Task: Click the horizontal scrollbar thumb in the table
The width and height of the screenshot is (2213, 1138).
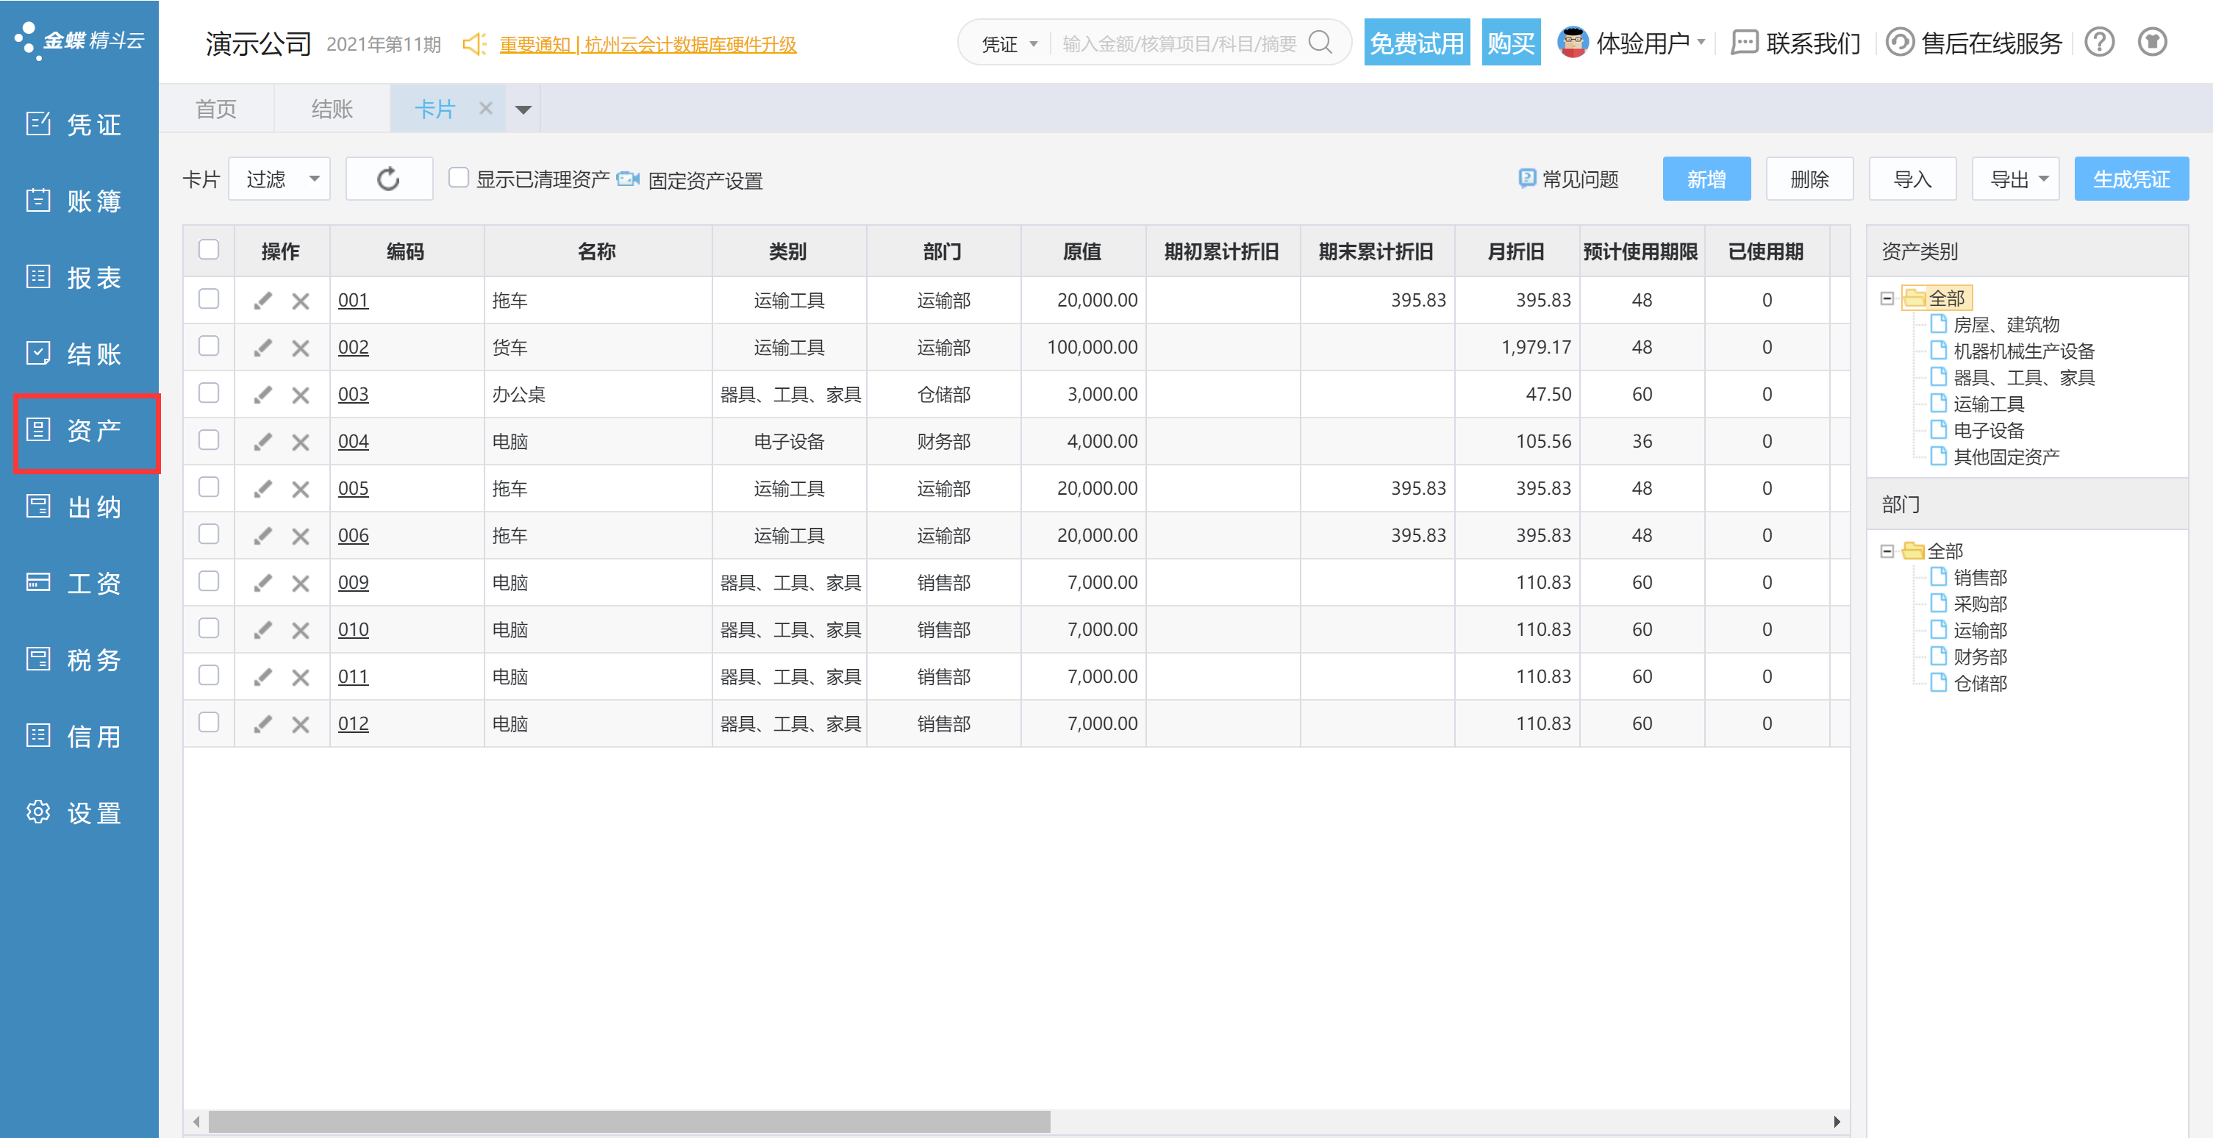Action: [x=629, y=1121]
